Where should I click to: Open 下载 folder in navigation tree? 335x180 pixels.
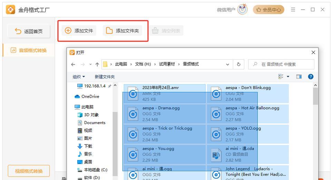click(85, 146)
